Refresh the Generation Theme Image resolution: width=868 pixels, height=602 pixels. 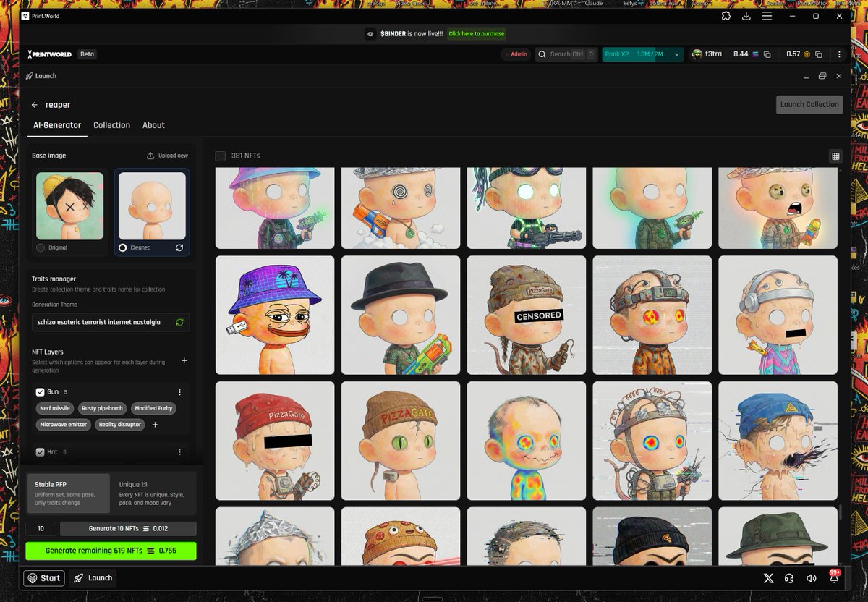[x=179, y=322]
